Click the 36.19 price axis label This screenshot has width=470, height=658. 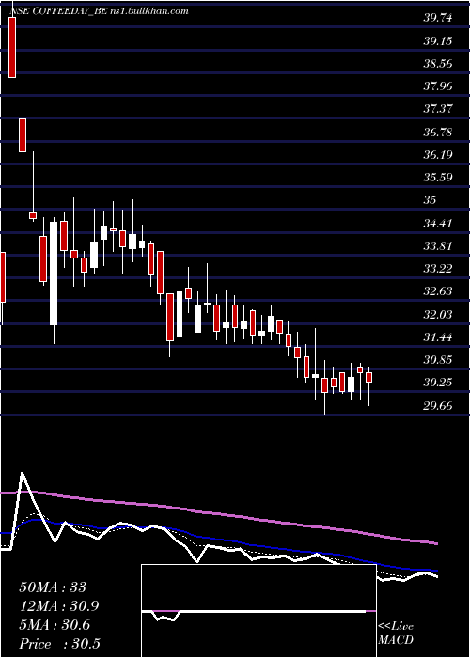click(438, 155)
